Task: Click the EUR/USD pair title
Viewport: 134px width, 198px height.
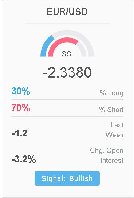Action: point(67,12)
